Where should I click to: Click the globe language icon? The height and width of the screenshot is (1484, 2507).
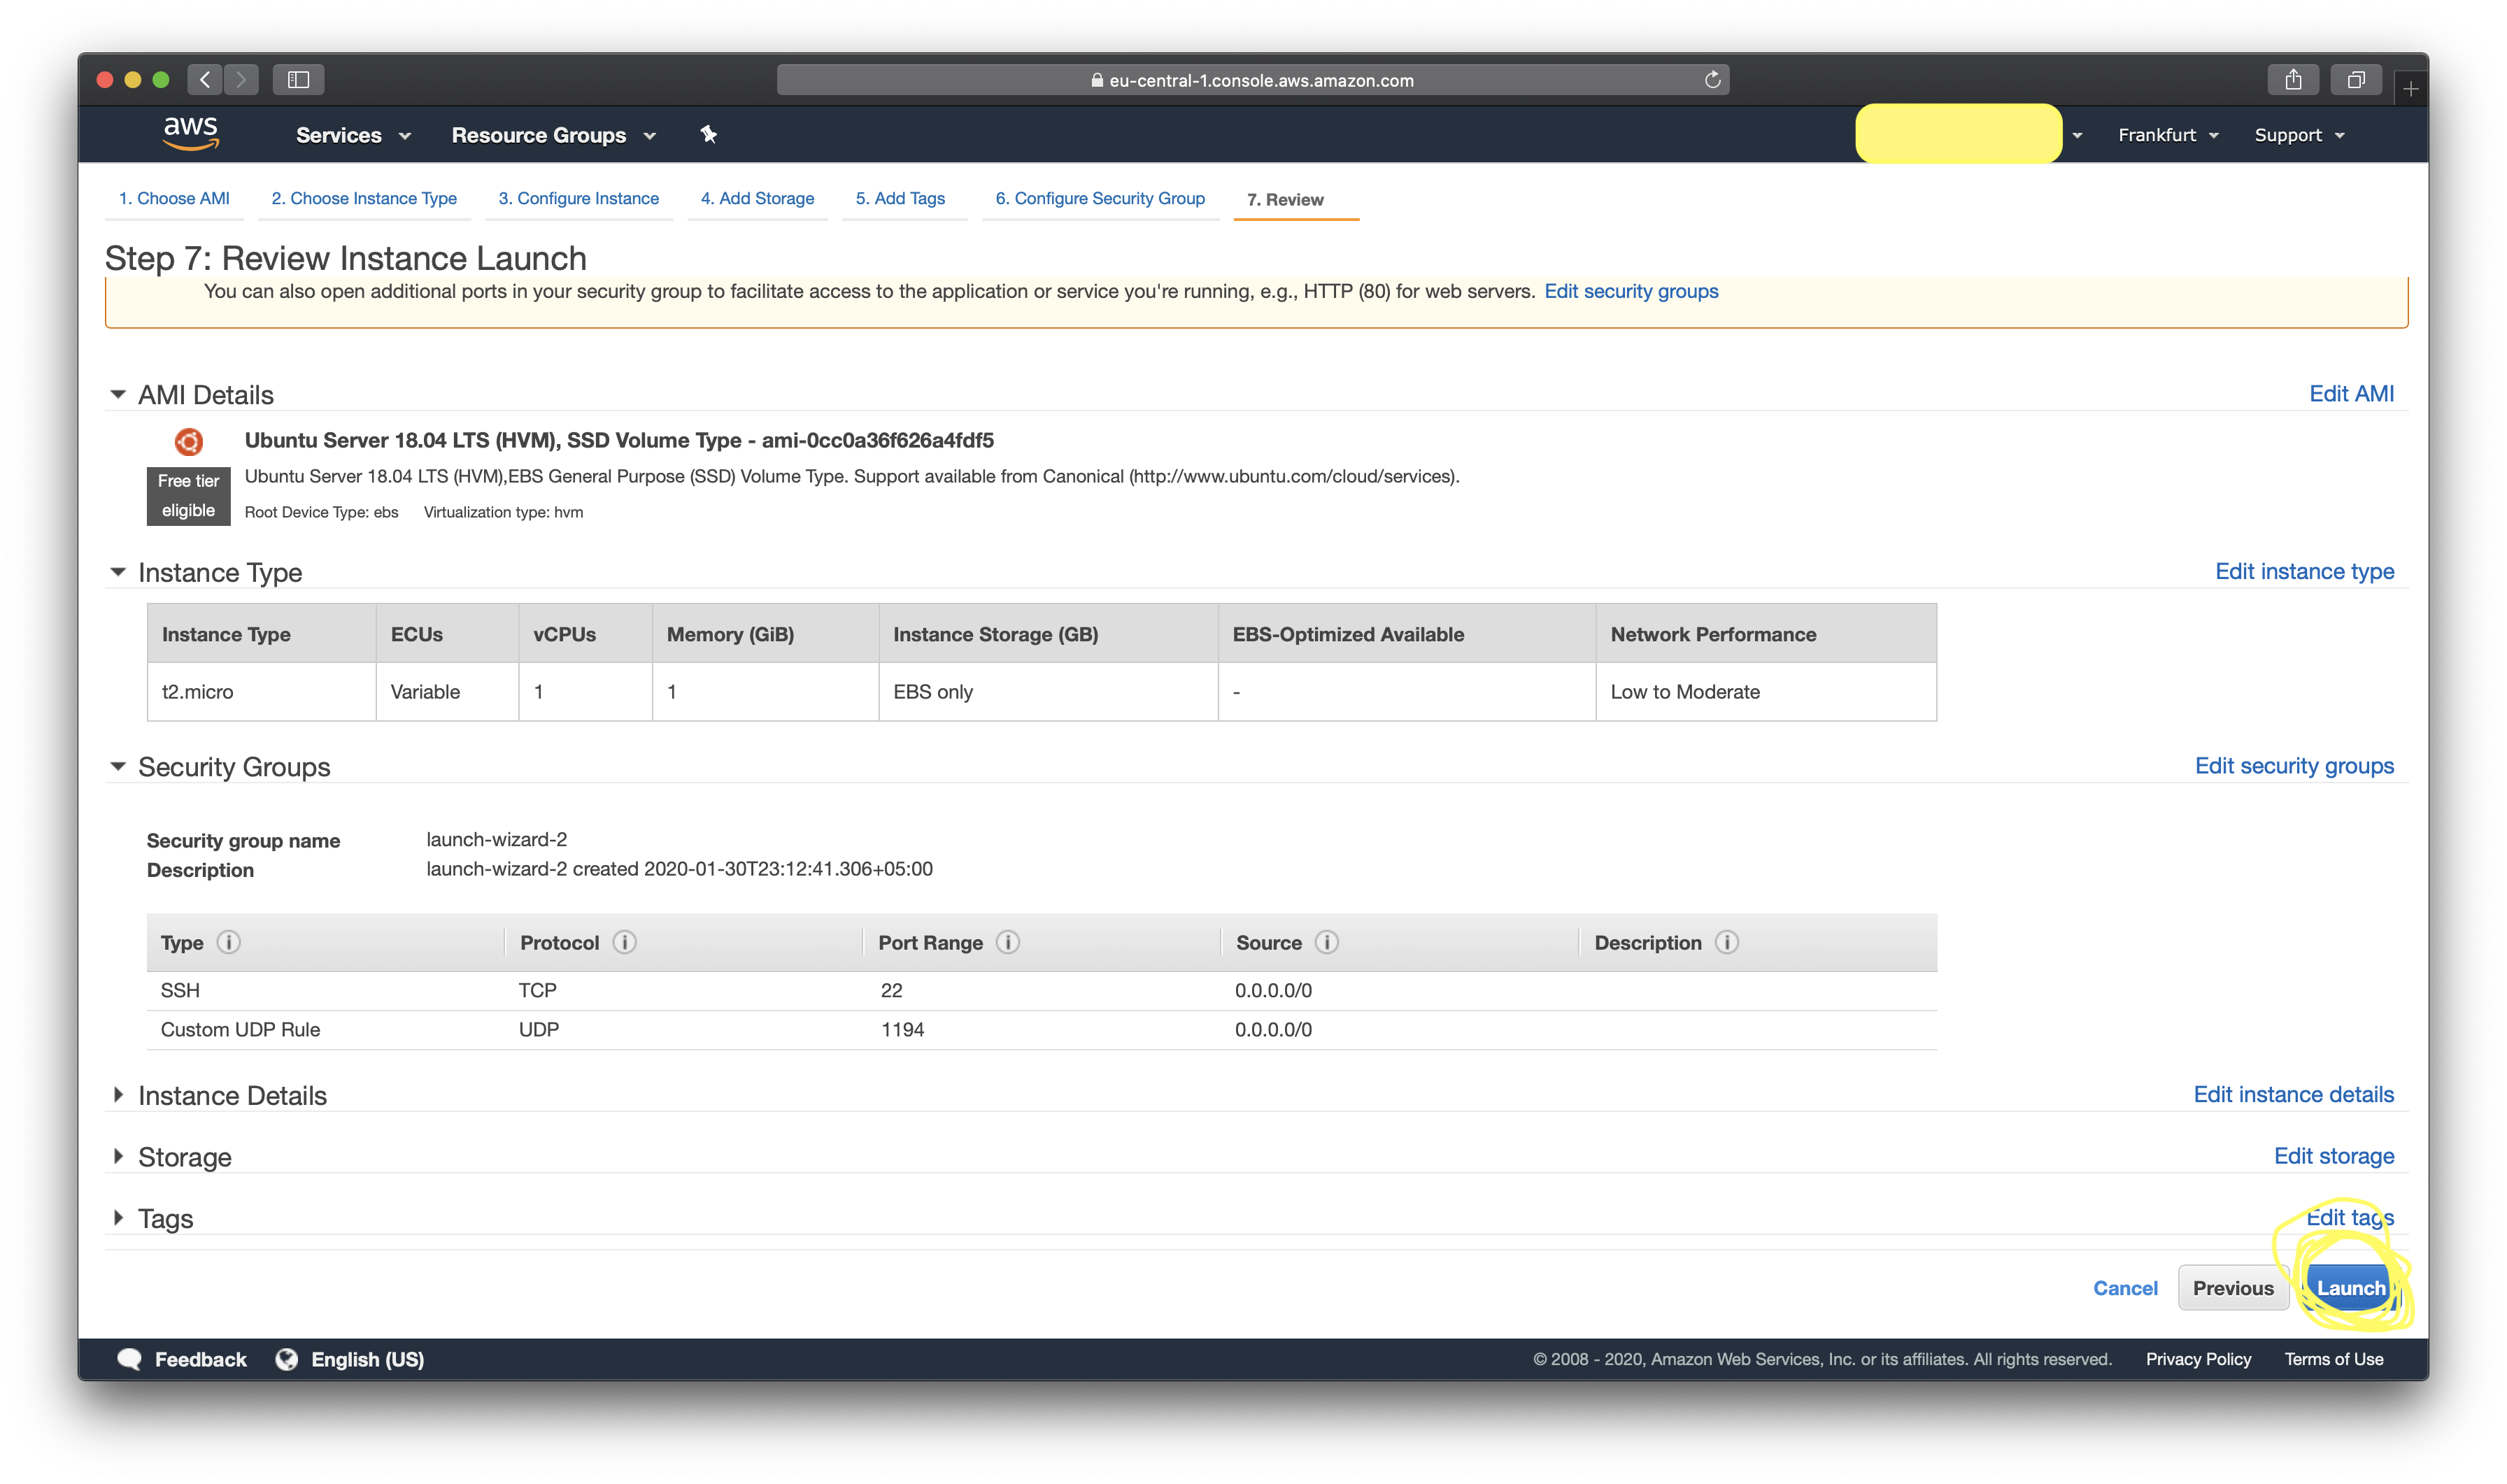click(287, 1359)
